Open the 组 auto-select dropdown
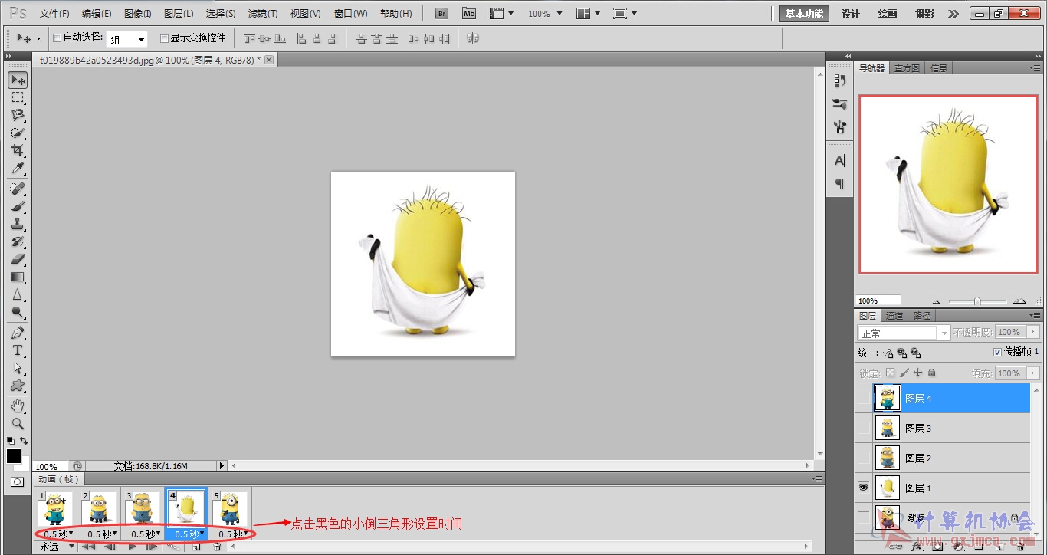The width and height of the screenshot is (1047, 555). point(127,39)
